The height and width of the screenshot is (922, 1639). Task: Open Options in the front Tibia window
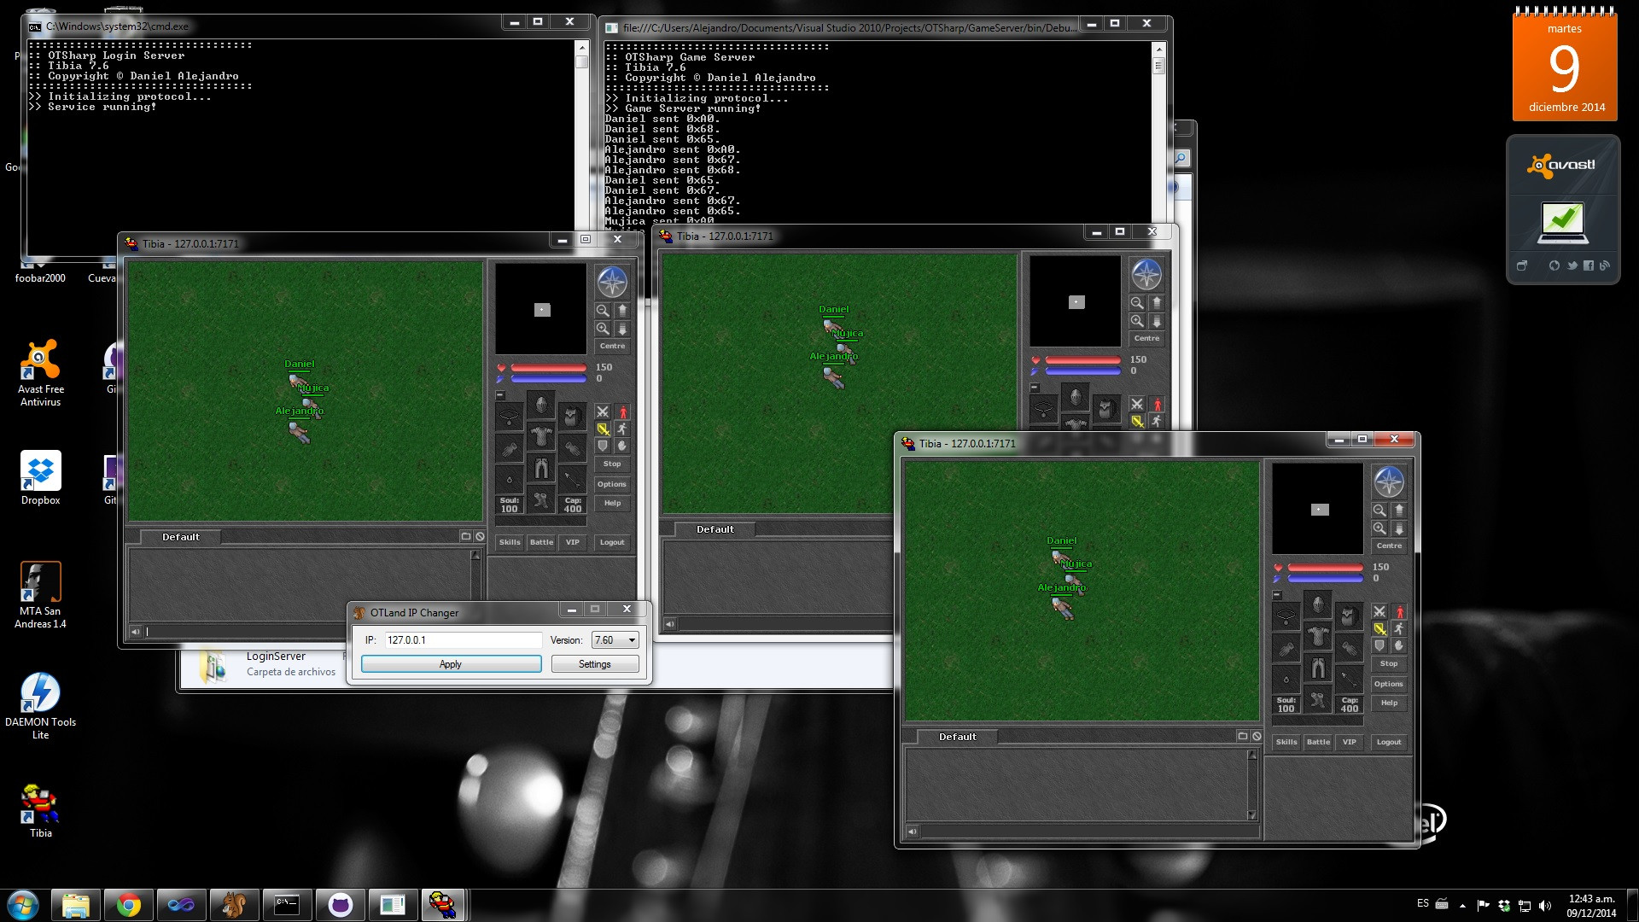tap(1389, 684)
